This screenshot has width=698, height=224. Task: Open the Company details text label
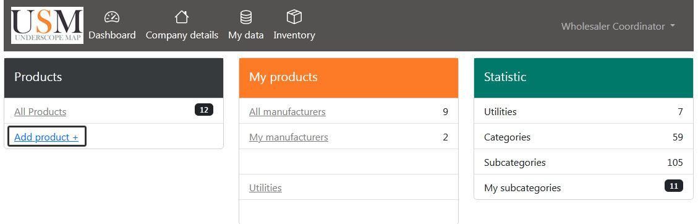182,35
